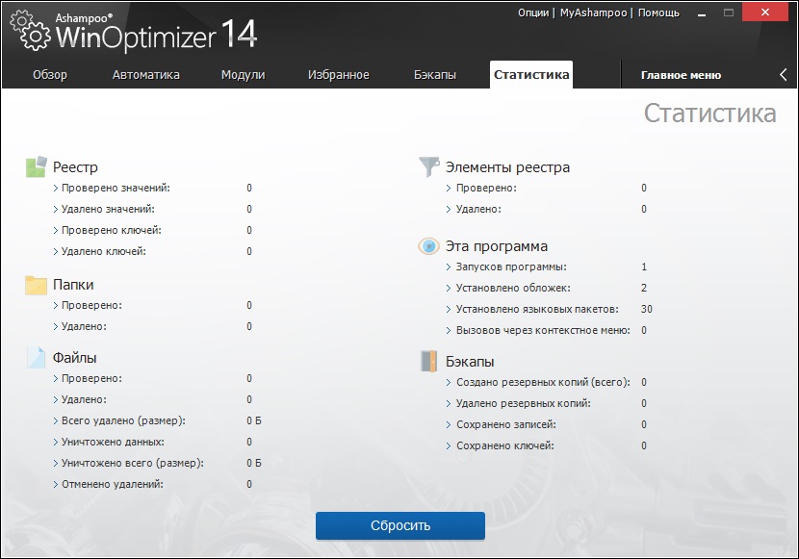The height and width of the screenshot is (559, 799).
Task: Collapse the Главное меню arrow
Action: [x=784, y=75]
